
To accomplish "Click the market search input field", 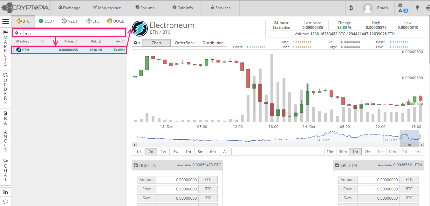I will coord(74,33).
